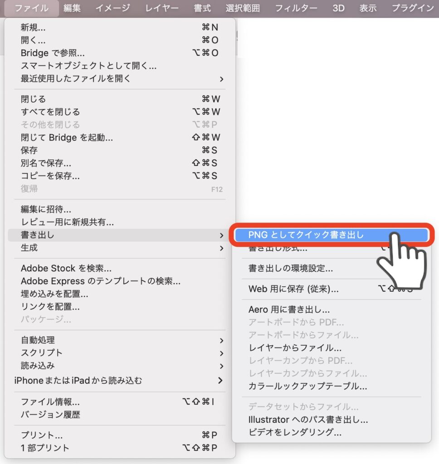The height and width of the screenshot is (464, 439).
Task: Click Adobe Stock を検索... item
Action: (66, 268)
